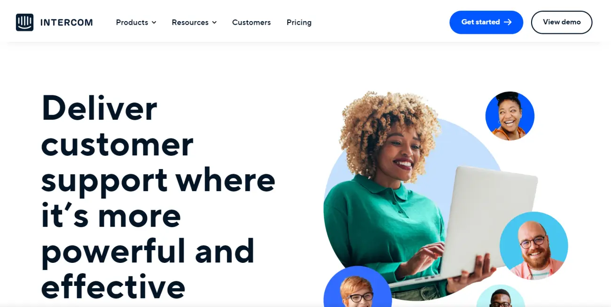The image size is (611, 307).
Task: Select the red-haired person avatar with glasses
Action: tap(358, 286)
